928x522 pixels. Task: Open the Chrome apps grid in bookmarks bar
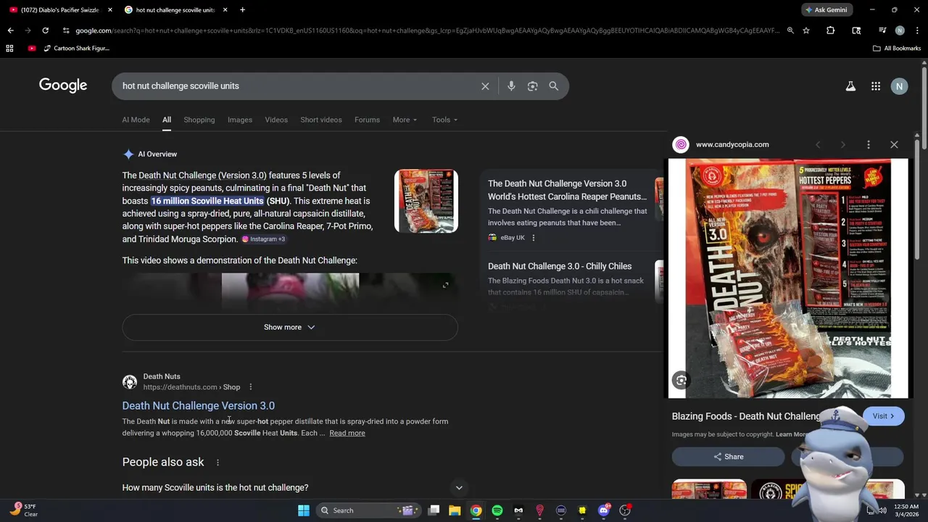[x=9, y=49]
